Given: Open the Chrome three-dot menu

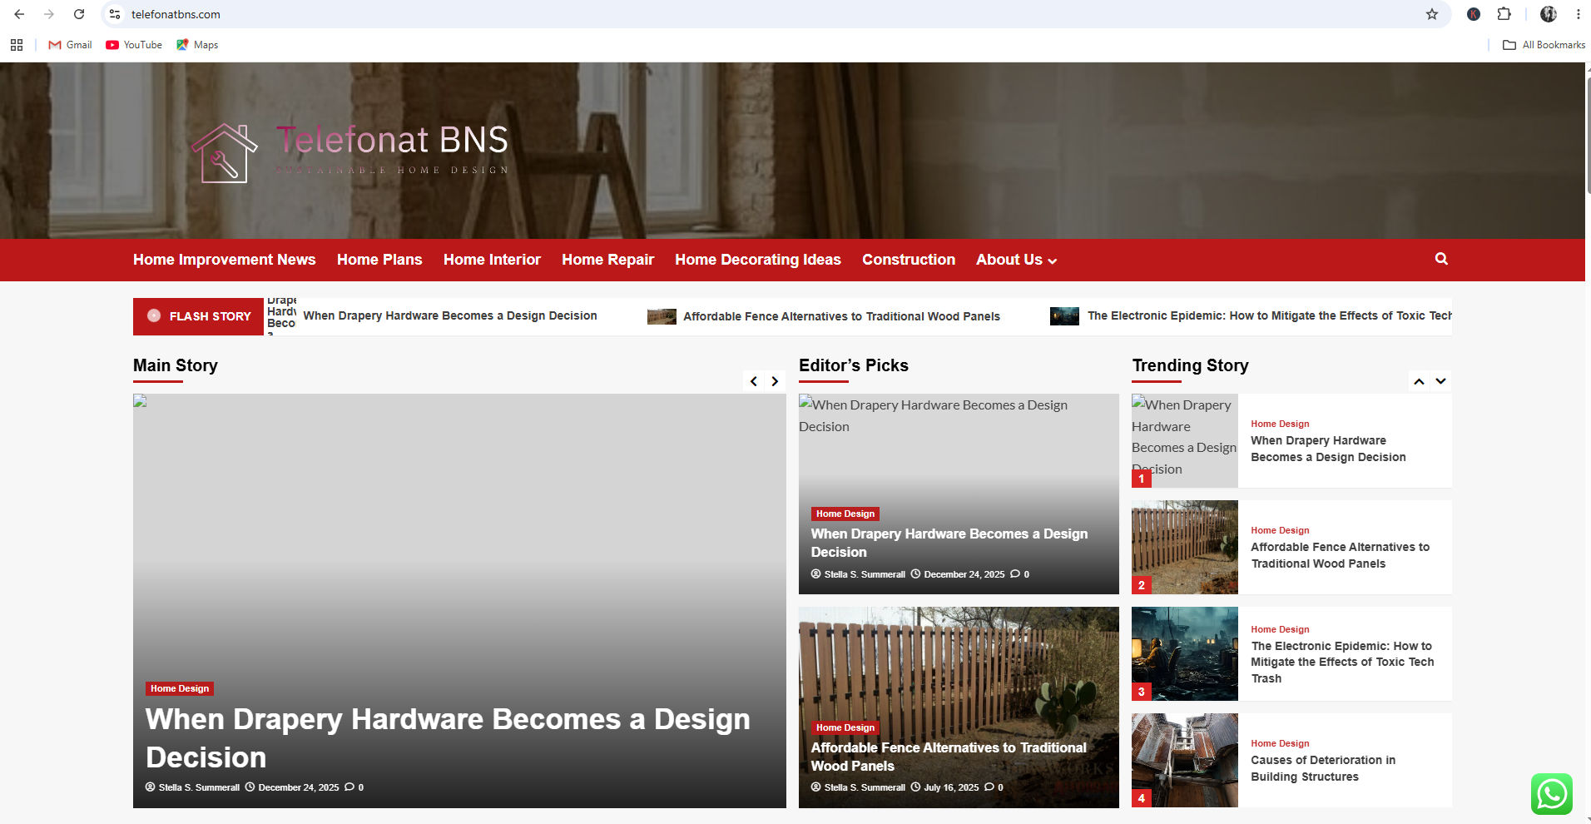Looking at the screenshot, I should pos(1578,14).
